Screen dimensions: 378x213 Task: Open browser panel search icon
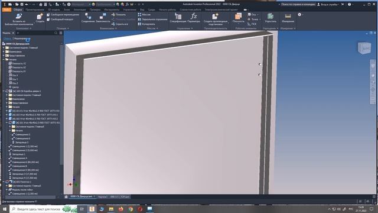click(56, 33)
